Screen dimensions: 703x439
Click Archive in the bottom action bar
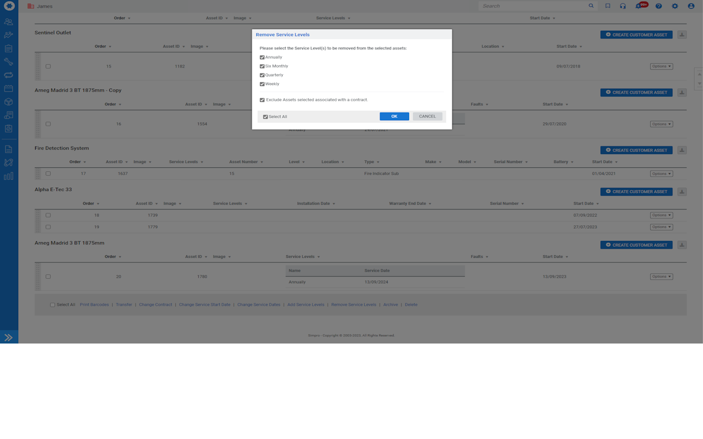click(390, 305)
